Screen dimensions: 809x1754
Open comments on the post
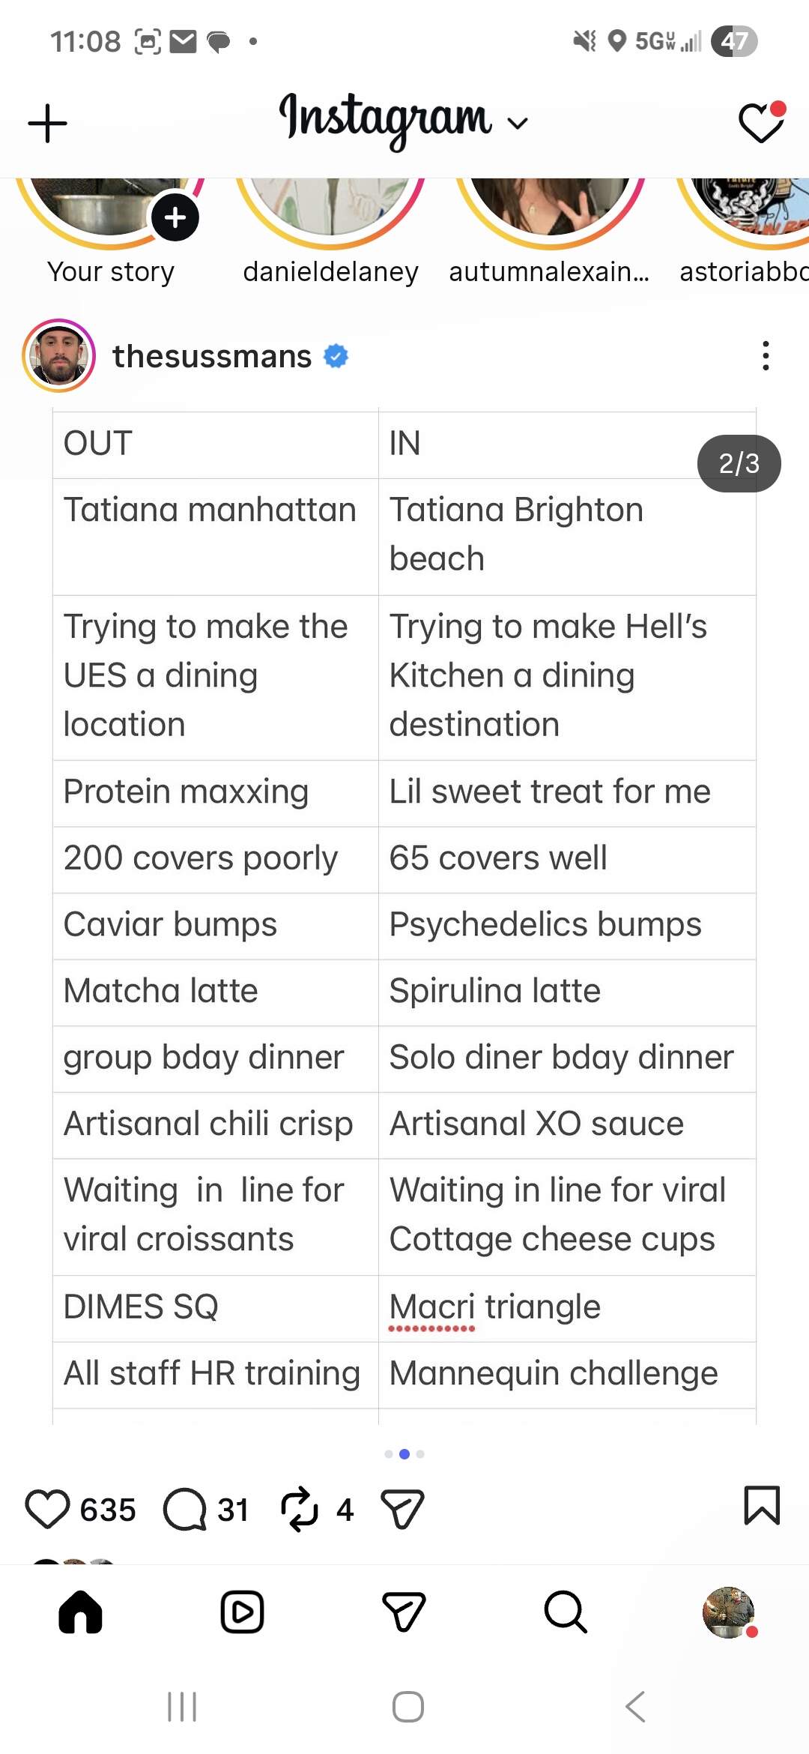pos(184,1509)
